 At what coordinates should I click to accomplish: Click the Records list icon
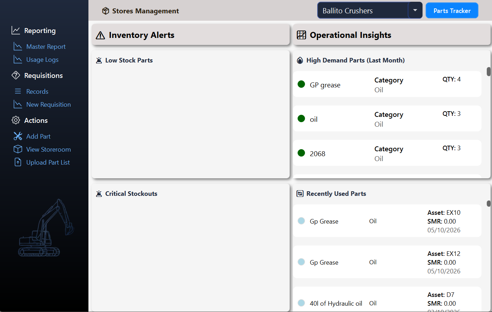(18, 91)
